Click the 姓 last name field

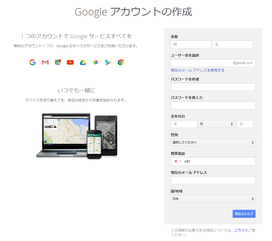point(191,44)
